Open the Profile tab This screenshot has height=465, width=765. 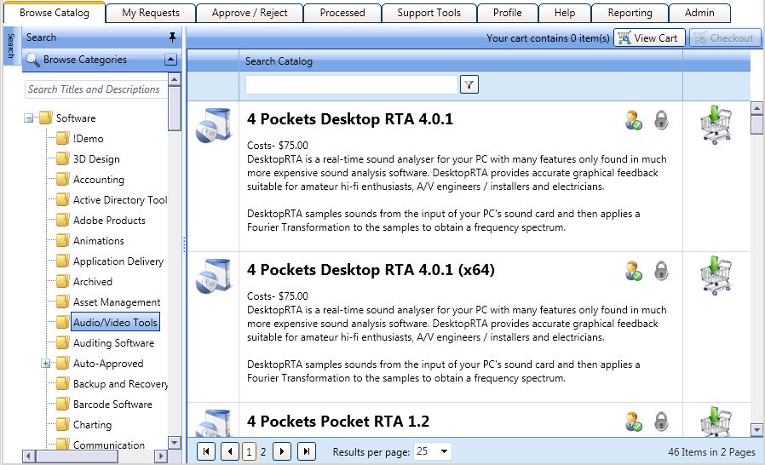508,13
